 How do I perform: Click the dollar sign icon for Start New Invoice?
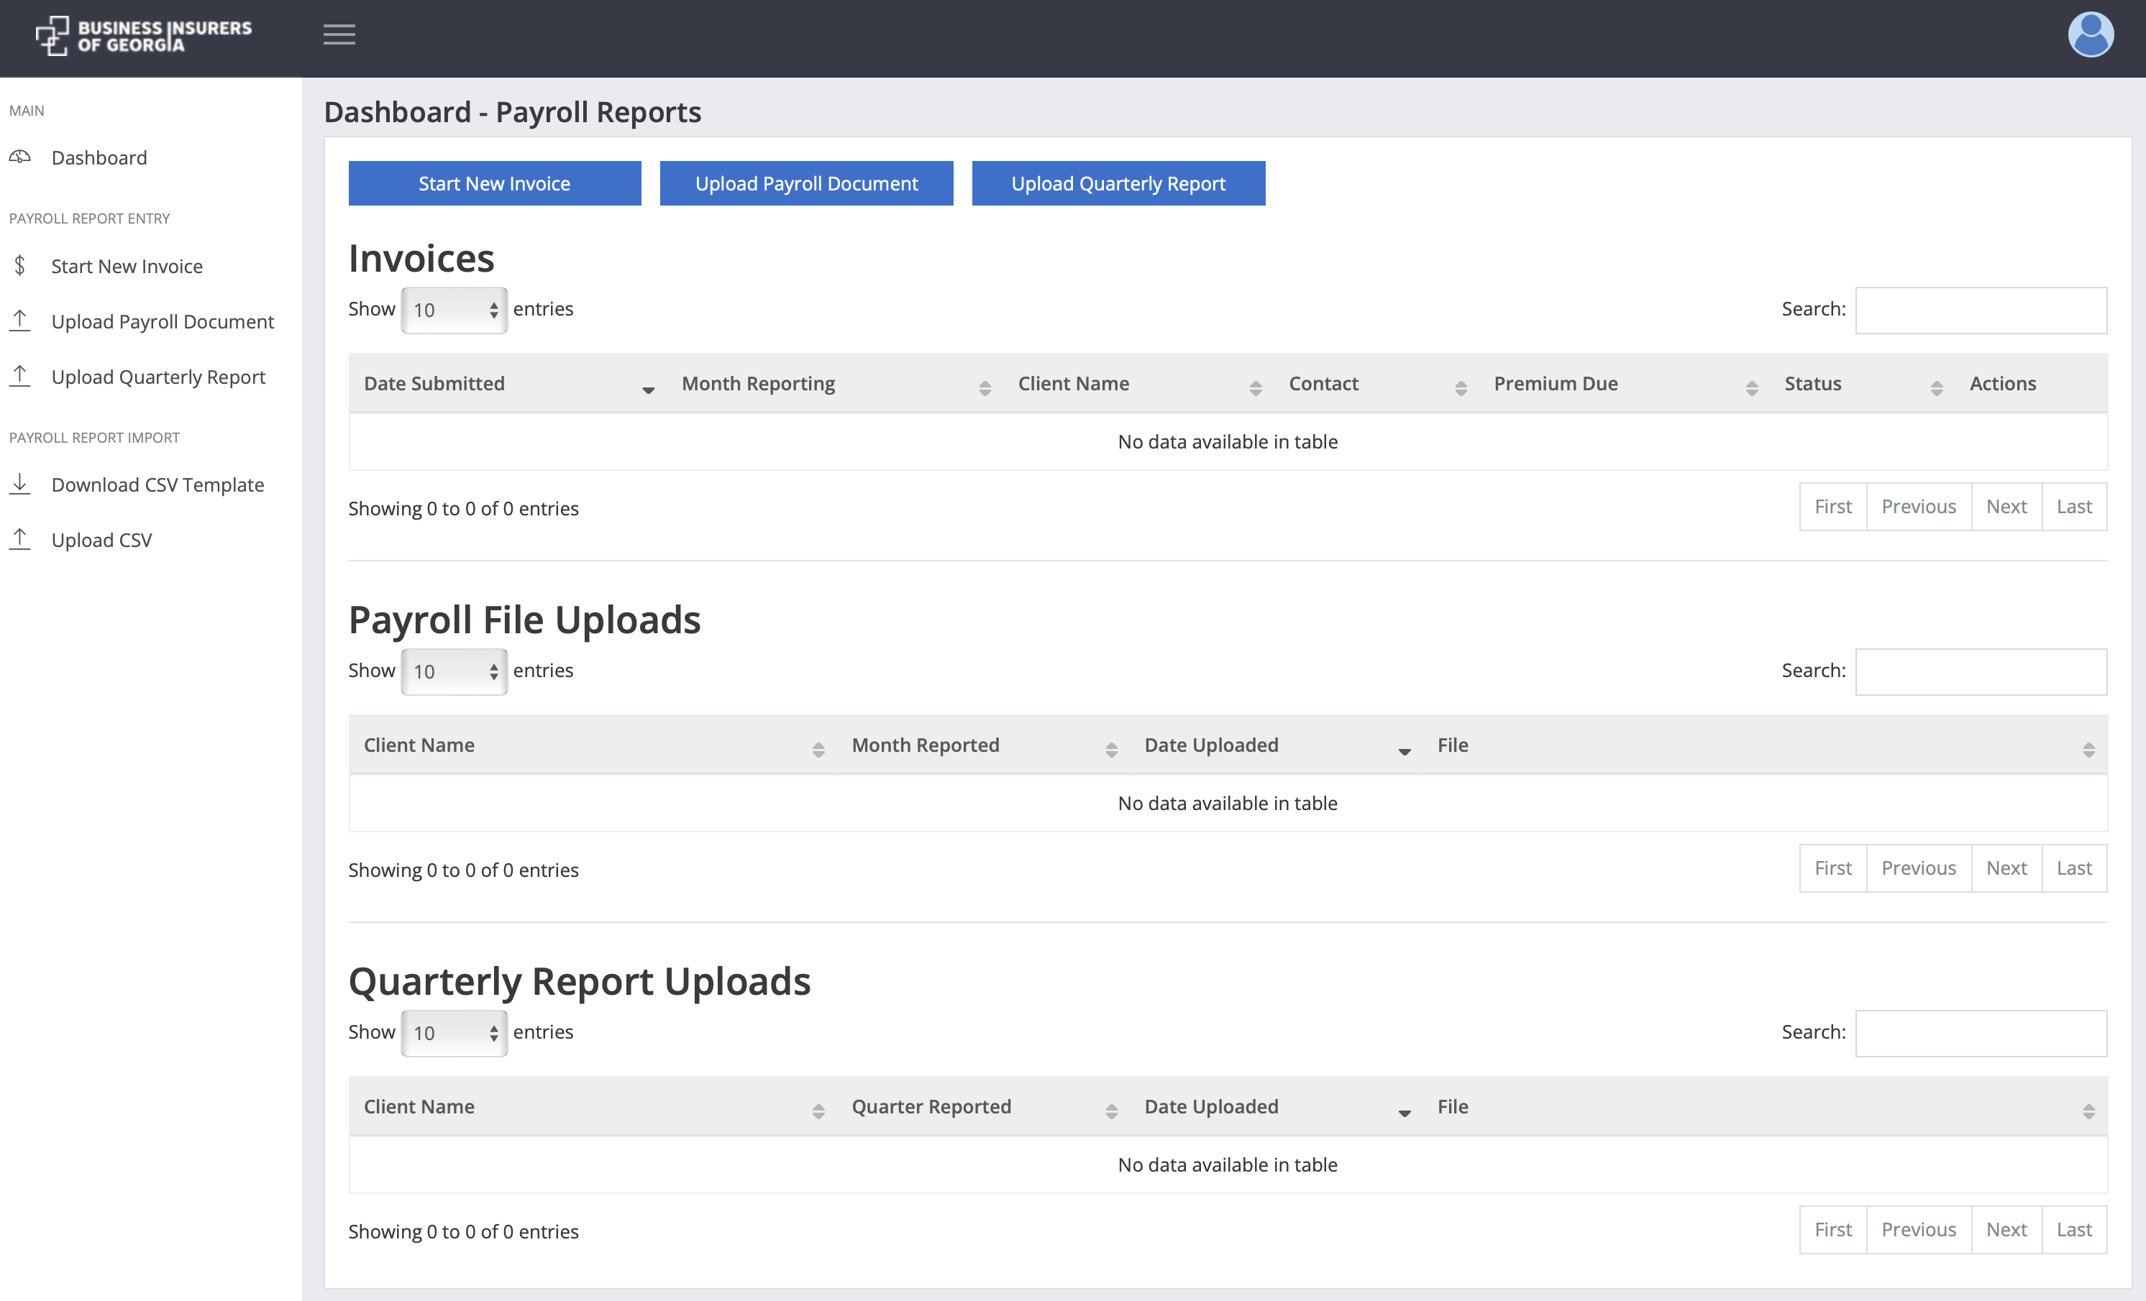(20, 265)
